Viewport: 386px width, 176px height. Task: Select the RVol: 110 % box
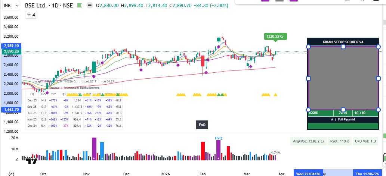340,141
